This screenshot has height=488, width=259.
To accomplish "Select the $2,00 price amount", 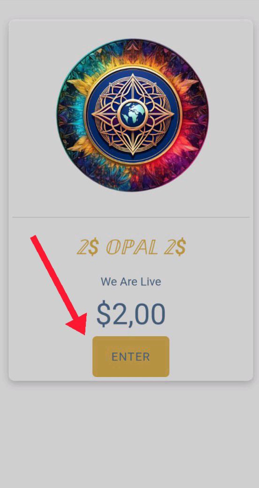I will pos(131,314).
